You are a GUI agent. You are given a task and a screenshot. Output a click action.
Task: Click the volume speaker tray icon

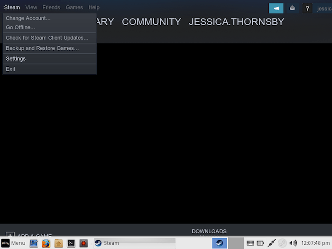click(293, 243)
